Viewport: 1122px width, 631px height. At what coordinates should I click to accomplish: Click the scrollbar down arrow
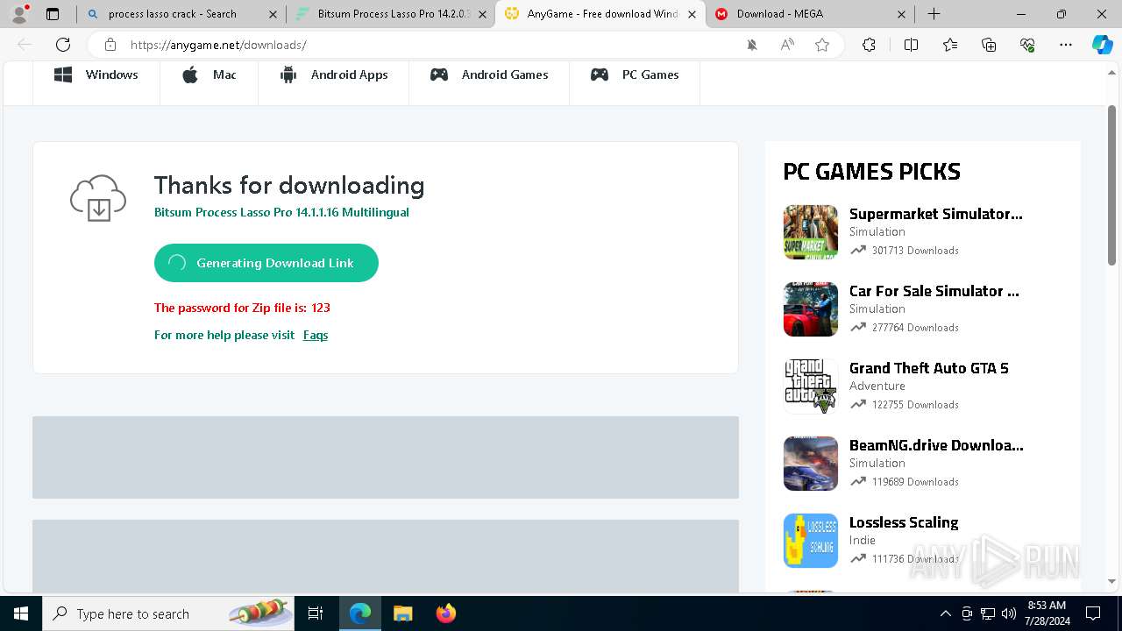(x=1111, y=580)
